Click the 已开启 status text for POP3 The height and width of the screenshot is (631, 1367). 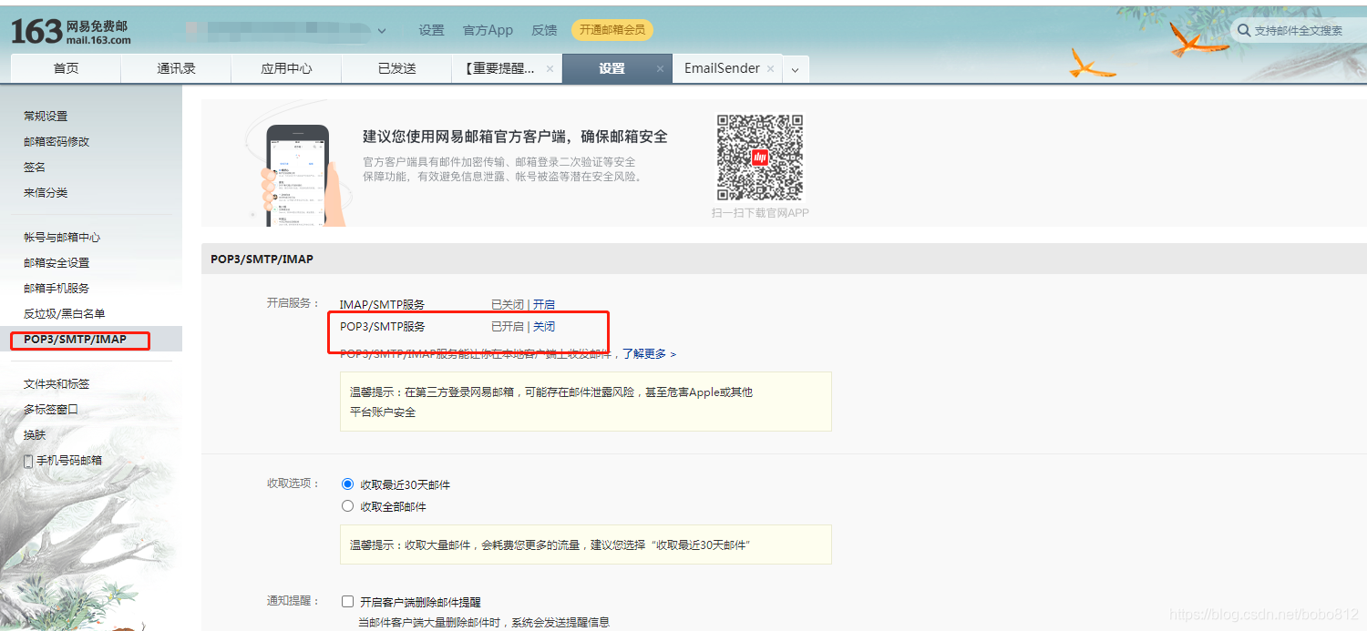coord(508,326)
